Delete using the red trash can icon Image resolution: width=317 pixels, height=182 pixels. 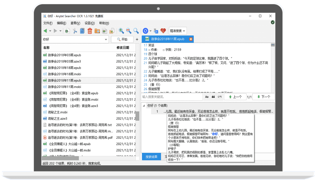pos(90,31)
